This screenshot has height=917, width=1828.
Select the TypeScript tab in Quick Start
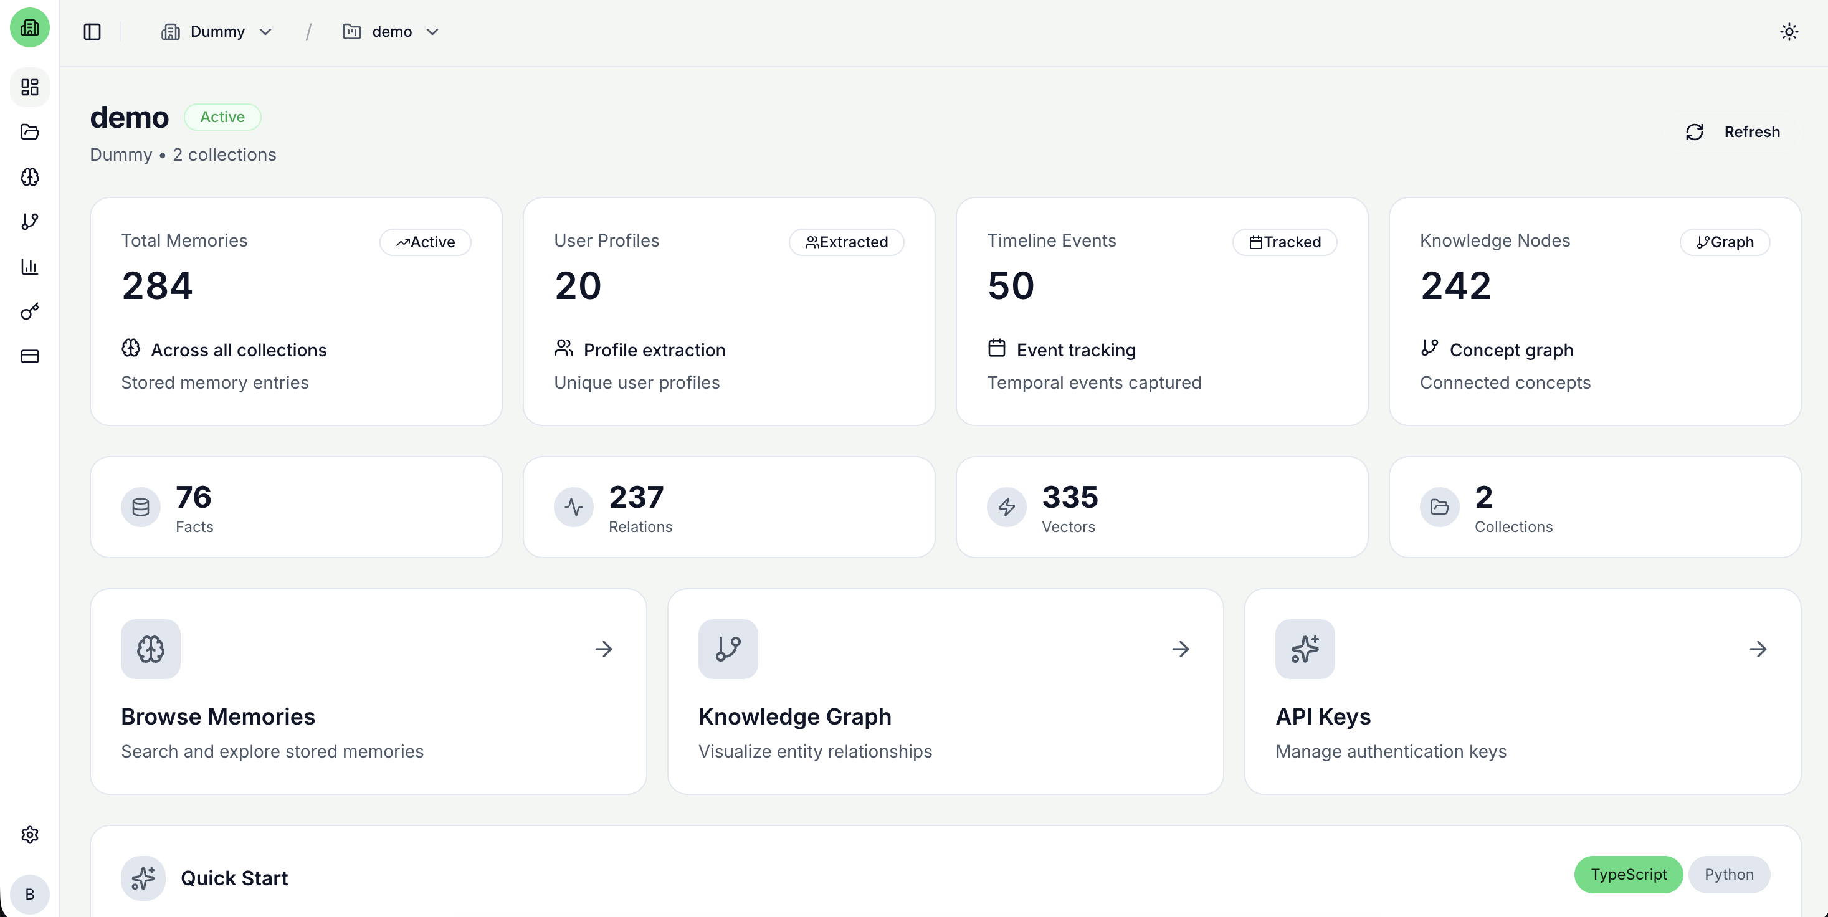pos(1628,875)
